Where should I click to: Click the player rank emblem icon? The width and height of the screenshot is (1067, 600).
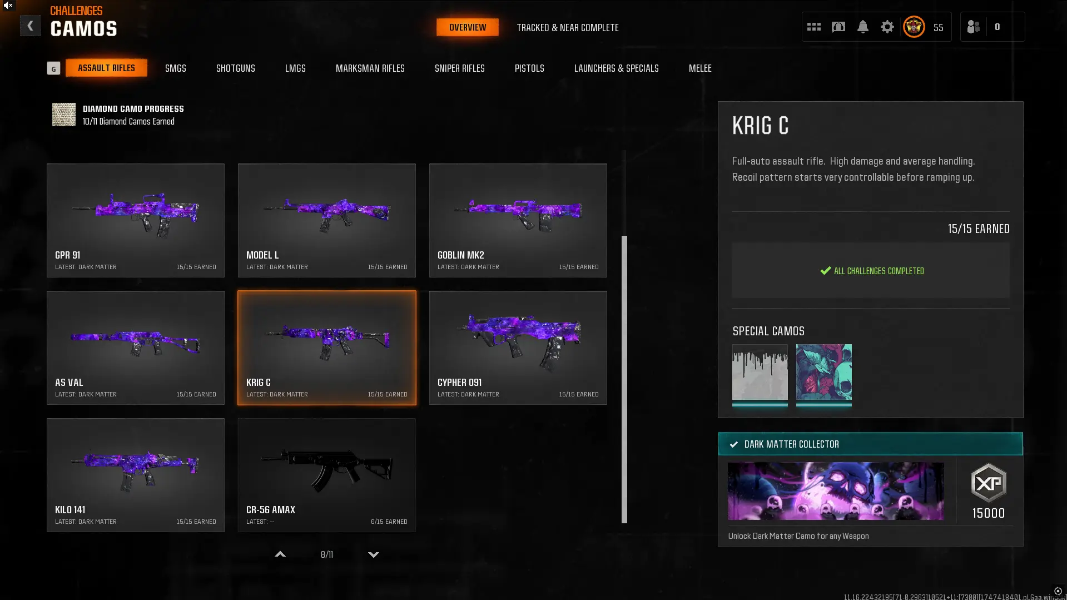[x=914, y=27]
